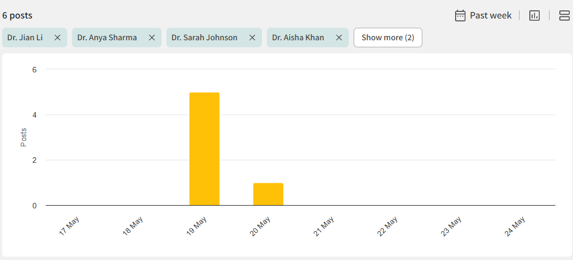Remove the Dr. Anya Sharma filter chip
573x260 pixels.
click(152, 38)
